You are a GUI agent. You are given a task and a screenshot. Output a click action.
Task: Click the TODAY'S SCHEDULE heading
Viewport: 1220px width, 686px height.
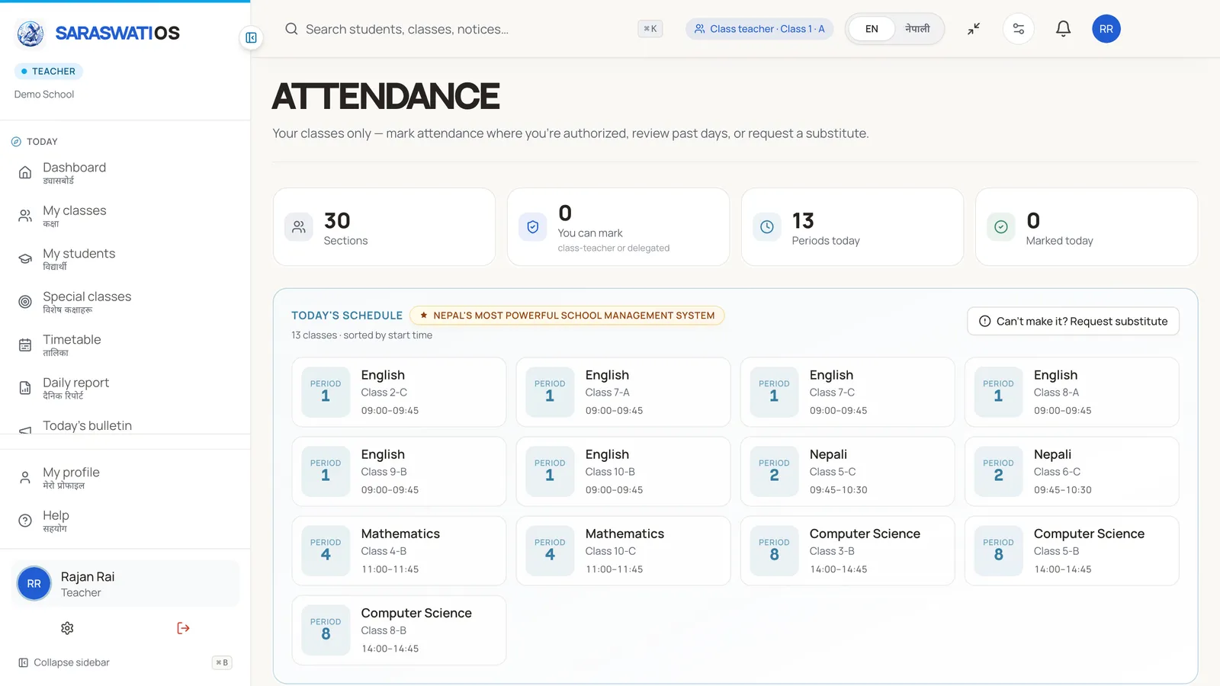click(347, 316)
